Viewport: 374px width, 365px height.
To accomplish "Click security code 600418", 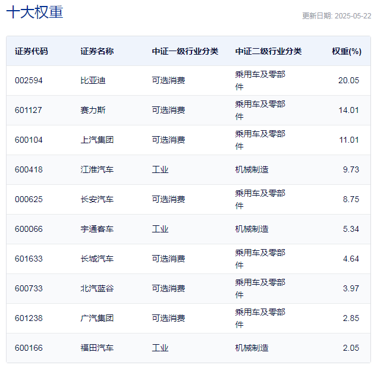I will (x=29, y=169).
